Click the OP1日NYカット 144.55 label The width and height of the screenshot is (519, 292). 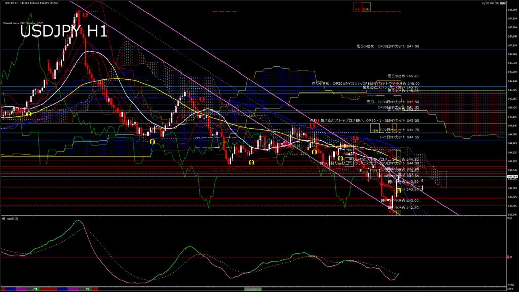click(399, 137)
